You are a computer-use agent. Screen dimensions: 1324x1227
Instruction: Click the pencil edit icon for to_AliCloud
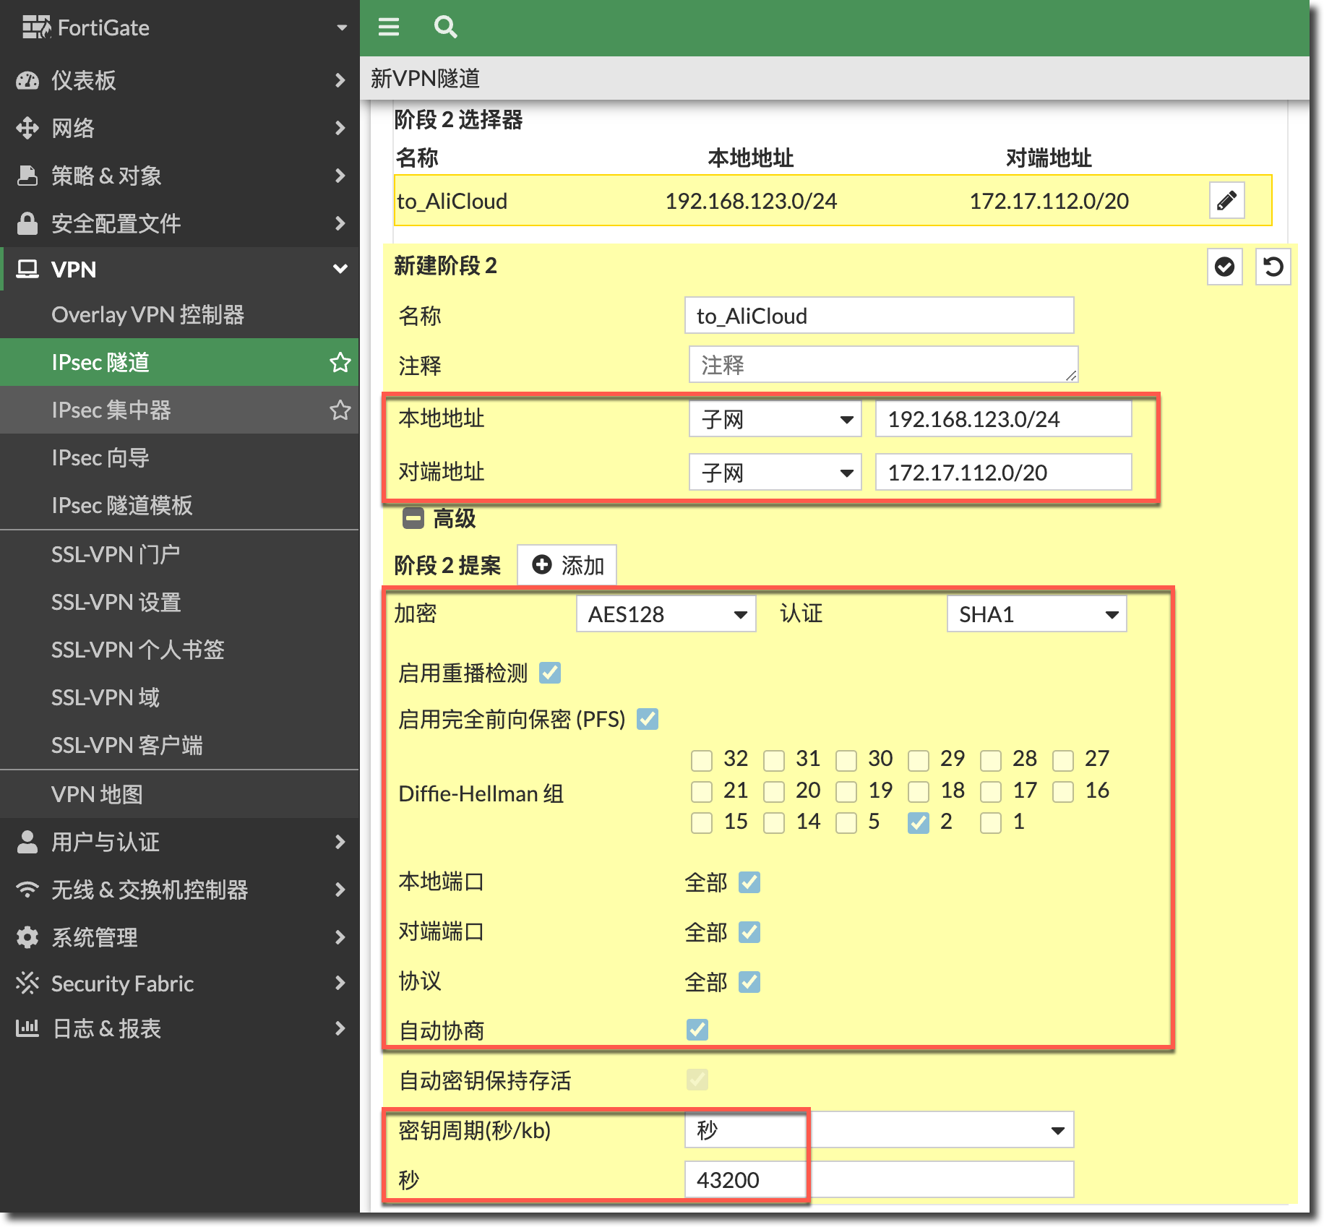tap(1226, 201)
